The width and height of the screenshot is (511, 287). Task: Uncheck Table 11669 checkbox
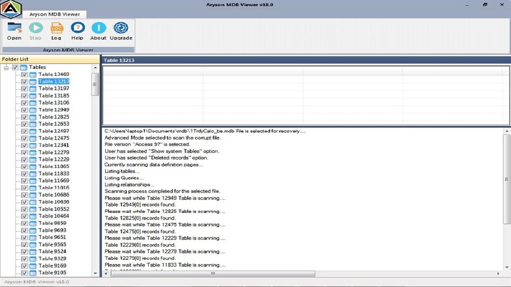coord(25,181)
